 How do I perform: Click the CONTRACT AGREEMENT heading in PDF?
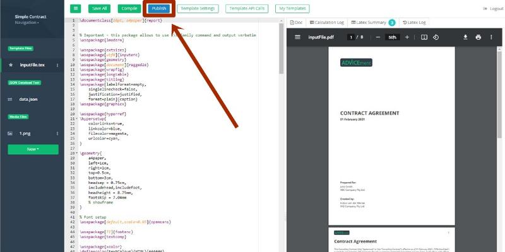pos(370,113)
